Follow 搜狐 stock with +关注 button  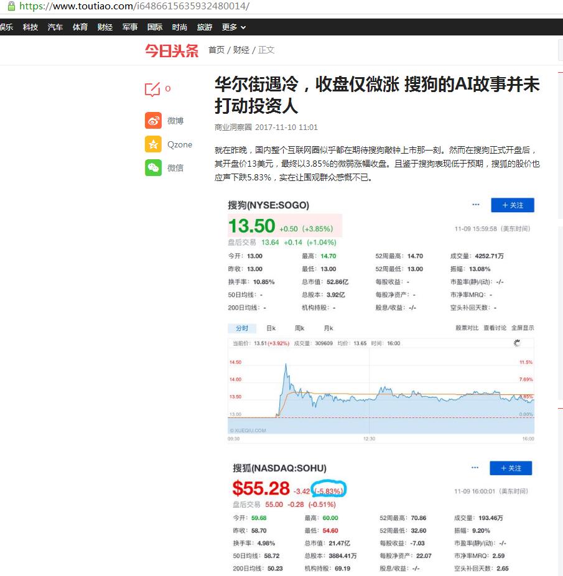coord(511,468)
